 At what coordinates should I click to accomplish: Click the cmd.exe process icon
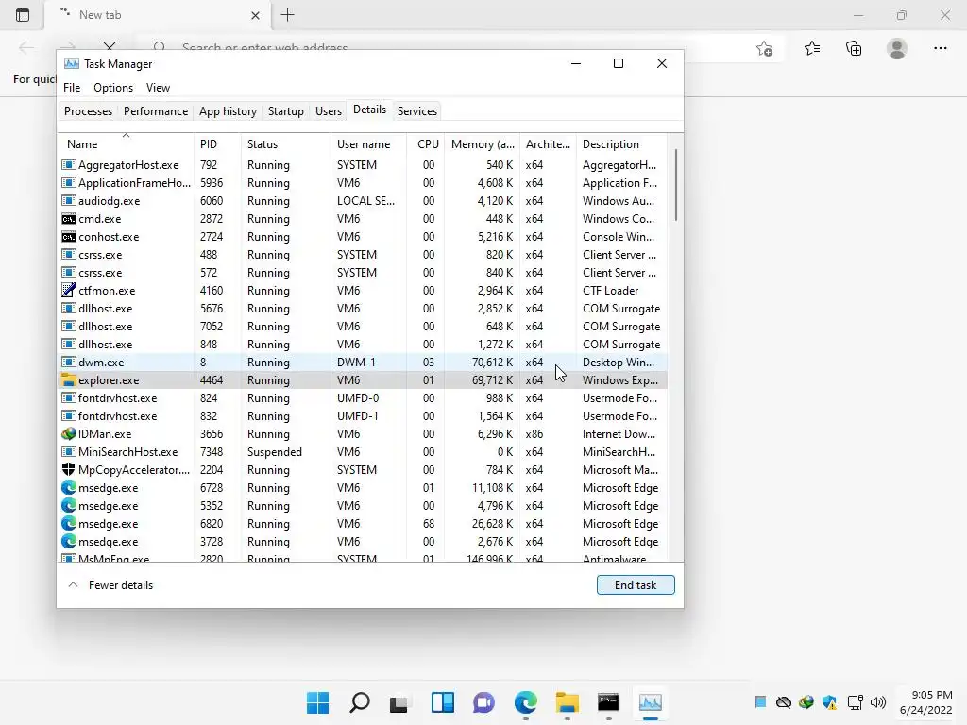coord(68,219)
